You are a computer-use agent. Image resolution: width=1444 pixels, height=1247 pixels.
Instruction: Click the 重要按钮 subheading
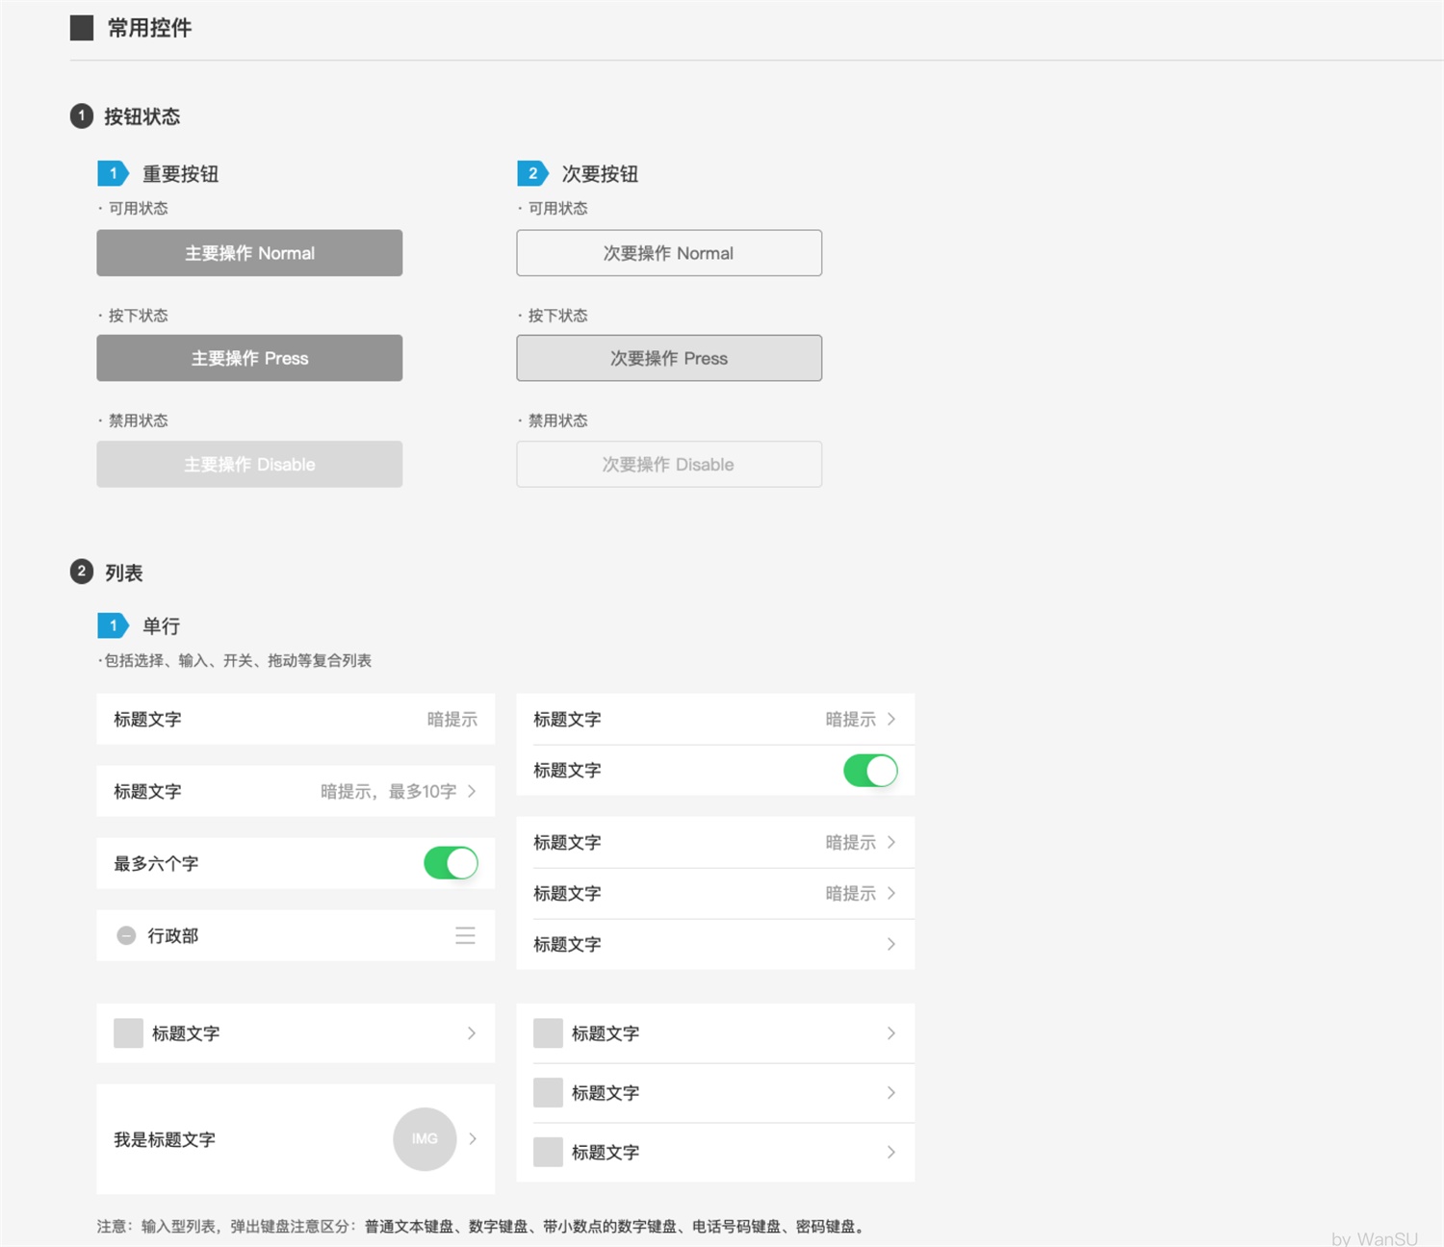click(x=181, y=174)
